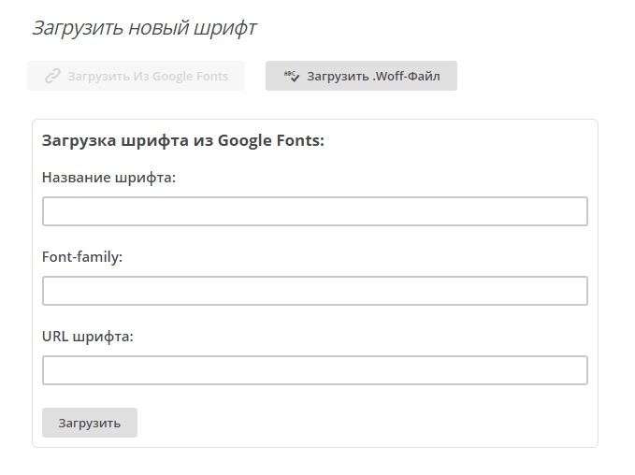Click the Загрузка шрифта из Google Fonts heading
635x475 pixels.
[183, 141]
